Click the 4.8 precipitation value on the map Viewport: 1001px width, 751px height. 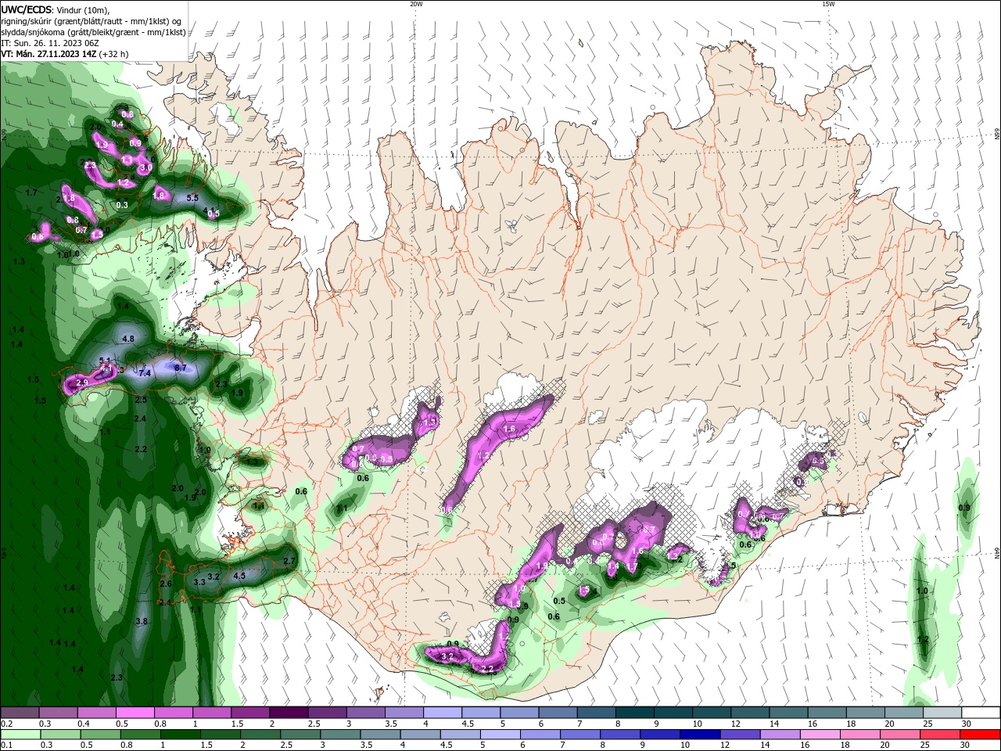click(x=129, y=339)
